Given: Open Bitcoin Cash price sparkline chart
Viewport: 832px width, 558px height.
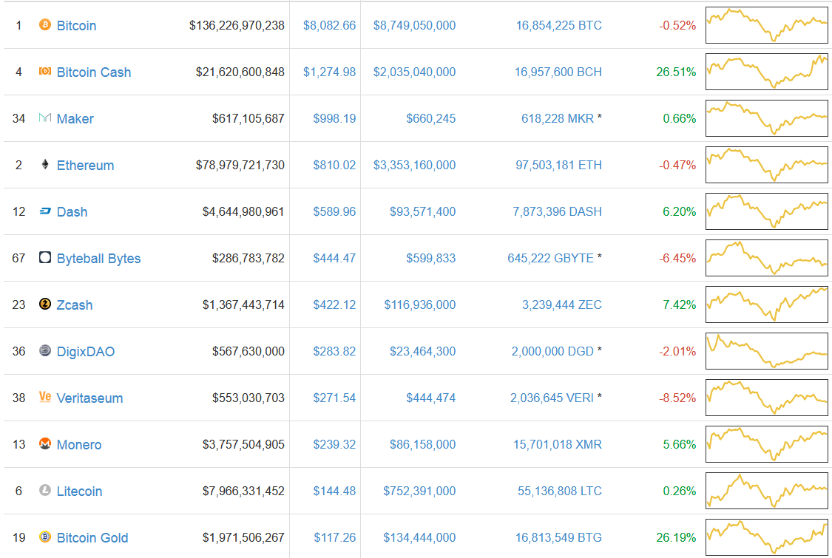Looking at the screenshot, I should 767,72.
